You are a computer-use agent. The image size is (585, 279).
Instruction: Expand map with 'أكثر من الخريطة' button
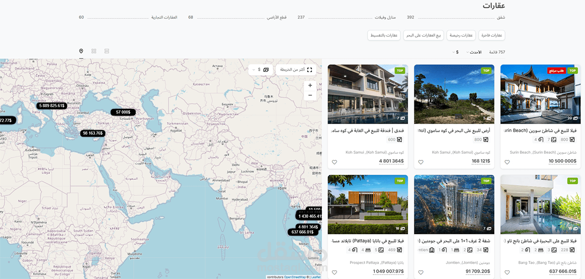[296, 70]
